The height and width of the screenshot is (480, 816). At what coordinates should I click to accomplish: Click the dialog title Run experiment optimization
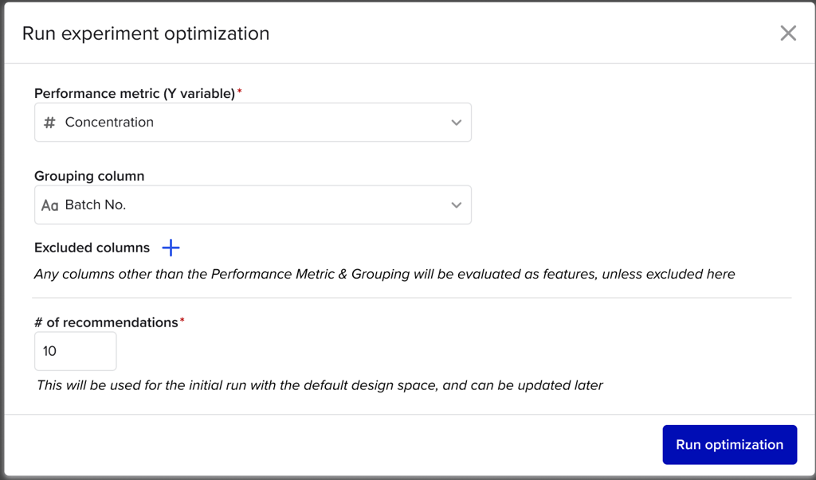point(146,33)
